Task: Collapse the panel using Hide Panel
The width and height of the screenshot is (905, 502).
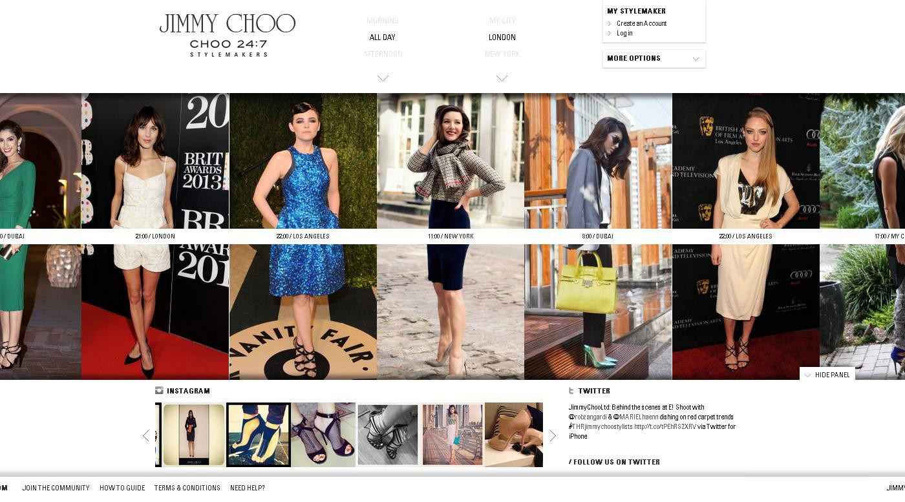Action: point(827,375)
